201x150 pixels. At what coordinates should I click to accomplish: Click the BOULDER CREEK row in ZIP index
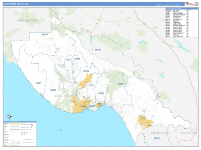click(x=182, y=15)
